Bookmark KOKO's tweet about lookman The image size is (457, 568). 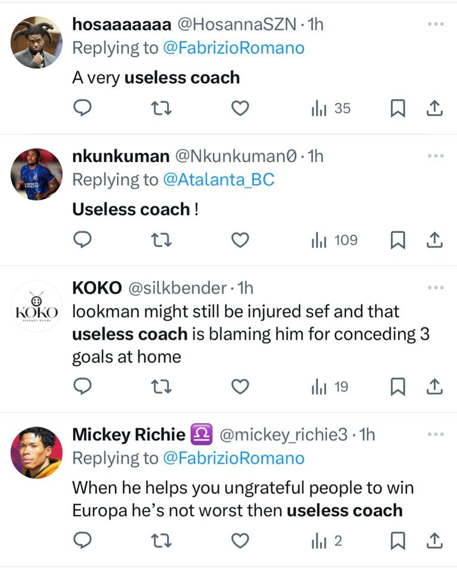point(398,387)
